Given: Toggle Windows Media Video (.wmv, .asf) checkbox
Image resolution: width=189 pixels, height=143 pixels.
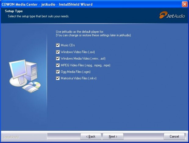Looking at the screenshot, I should point(58,58).
